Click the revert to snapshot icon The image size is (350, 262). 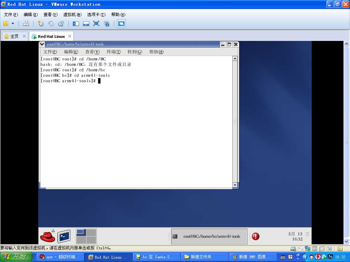pos(51,24)
